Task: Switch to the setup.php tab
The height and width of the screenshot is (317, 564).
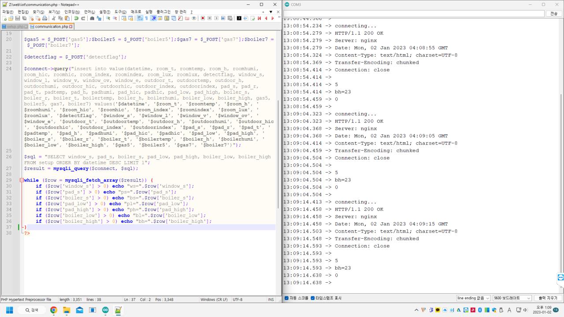Action: click(x=15, y=26)
